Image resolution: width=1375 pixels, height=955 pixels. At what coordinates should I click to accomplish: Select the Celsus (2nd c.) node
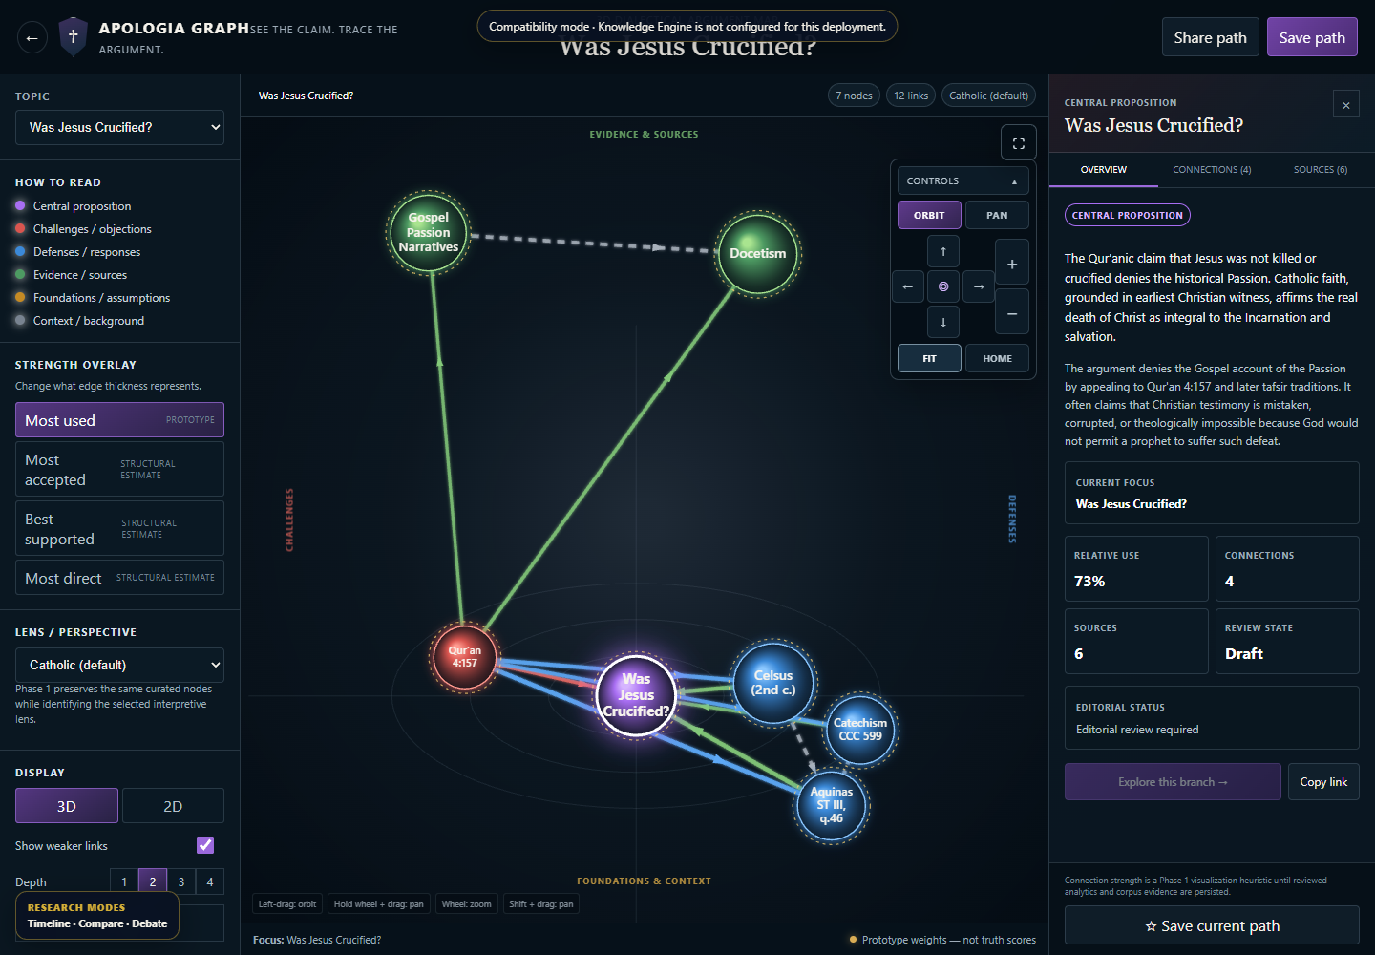(x=773, y=683)
